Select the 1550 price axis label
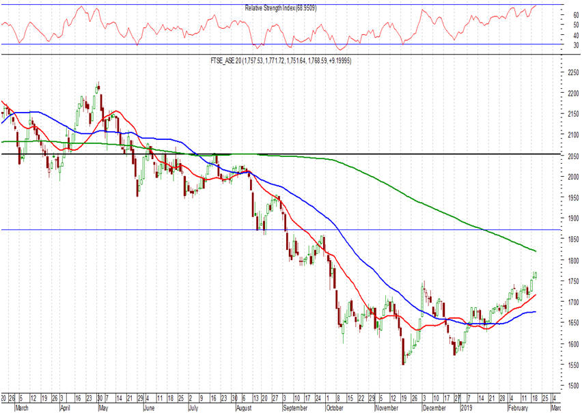This screenshot has width=582, height=413. click(573, 365)
